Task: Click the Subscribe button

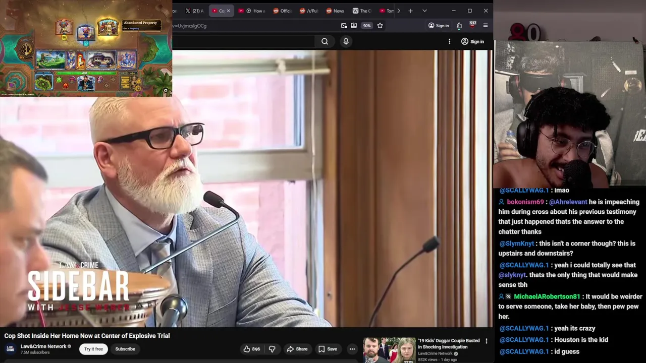Action: click(x=125, y=349)
